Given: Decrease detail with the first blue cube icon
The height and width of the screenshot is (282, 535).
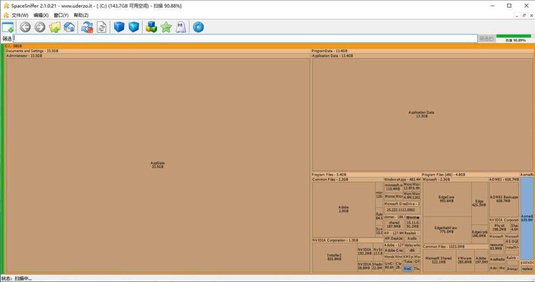Looking at the screenshot, I should 119,27.
